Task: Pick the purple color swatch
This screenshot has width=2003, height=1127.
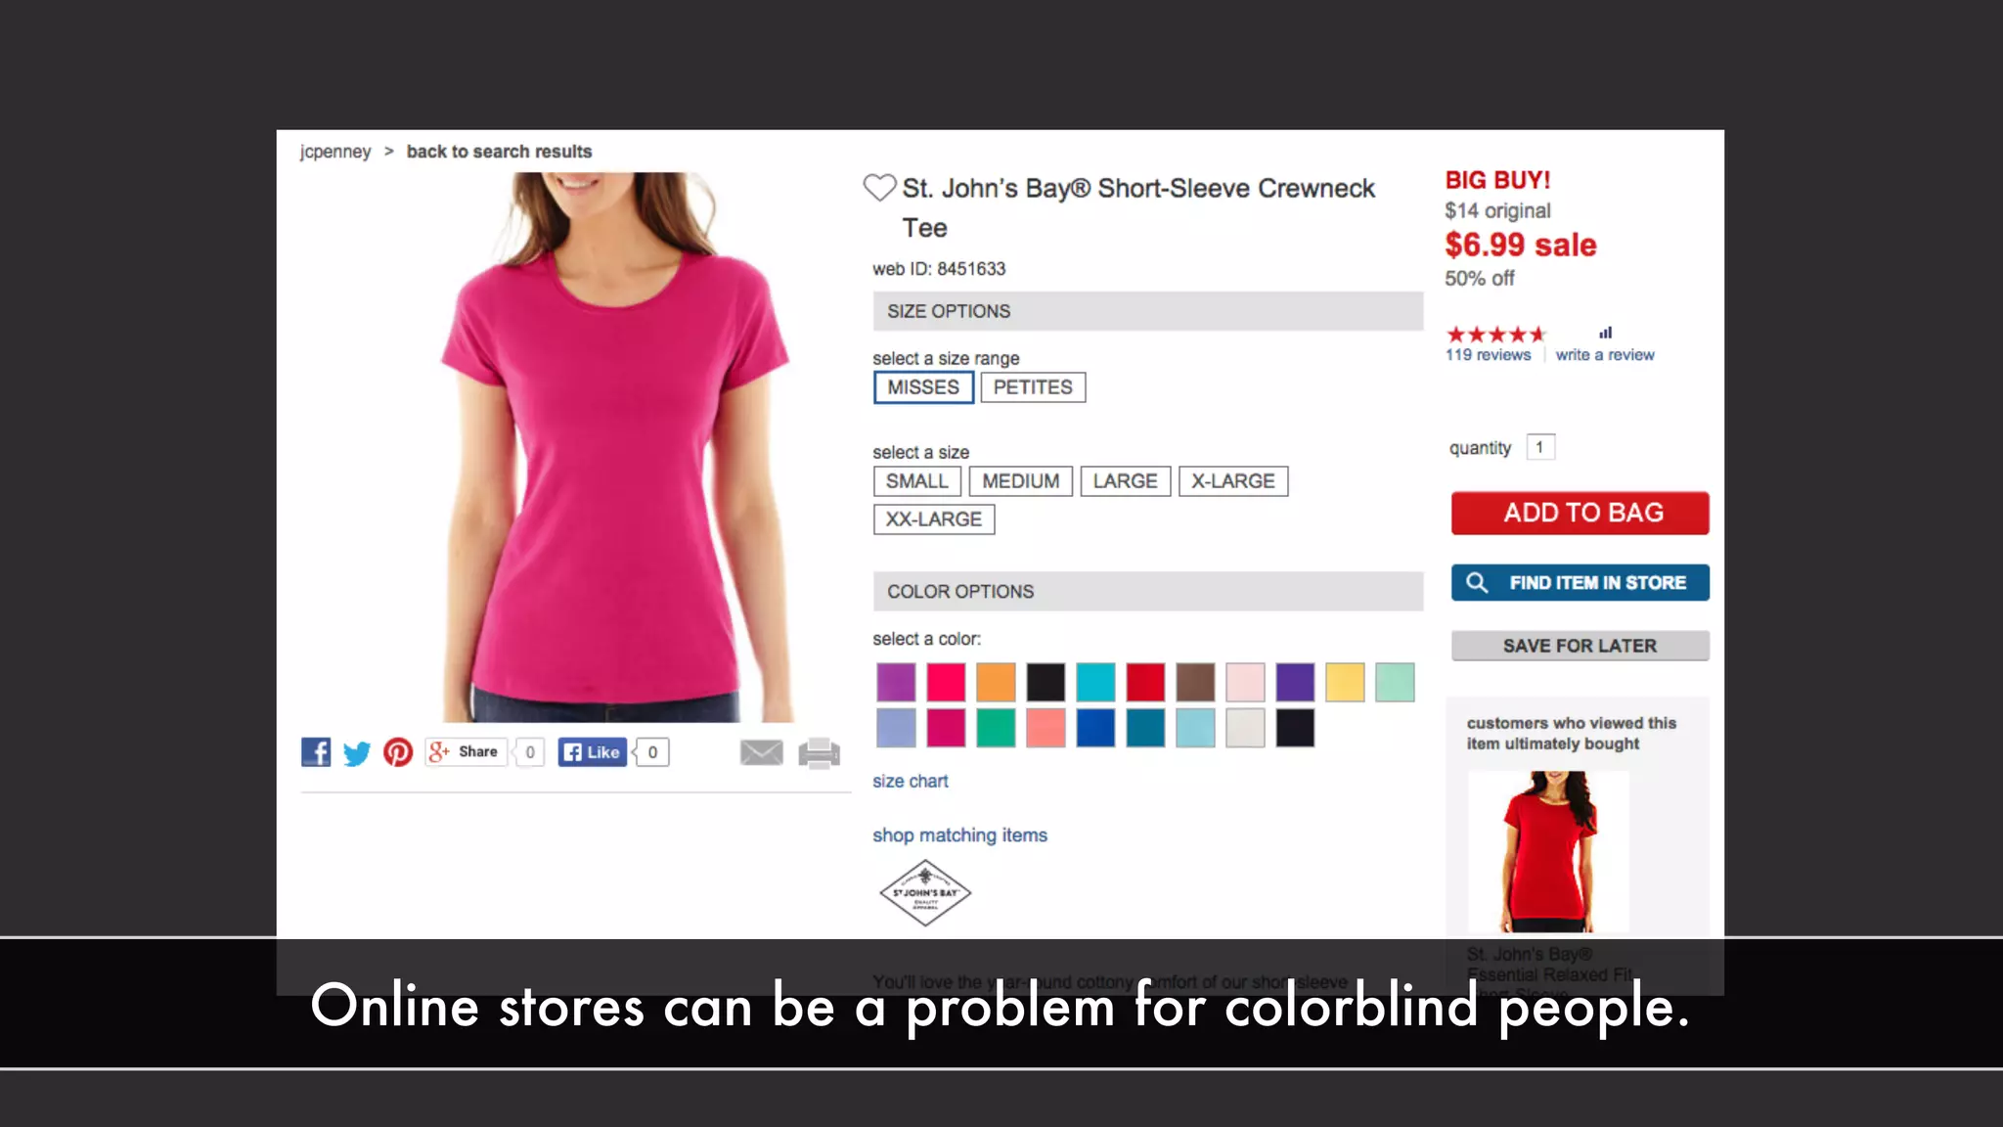Action: (1295, 682)
